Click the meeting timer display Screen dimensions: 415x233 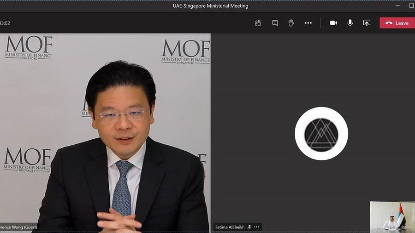point(5,23)
